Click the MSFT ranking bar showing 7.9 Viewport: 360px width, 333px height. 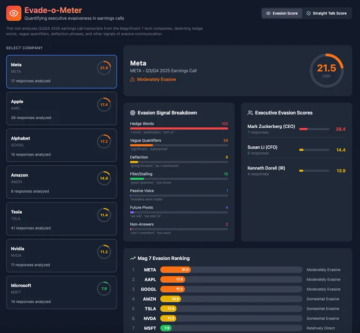pos(166,328)
